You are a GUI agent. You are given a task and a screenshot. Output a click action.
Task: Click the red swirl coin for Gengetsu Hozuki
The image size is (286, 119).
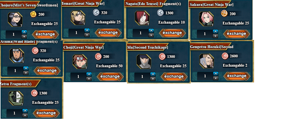tap(225, 56)
